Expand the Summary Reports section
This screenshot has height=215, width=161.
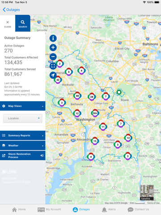click(x=23, y=135)
